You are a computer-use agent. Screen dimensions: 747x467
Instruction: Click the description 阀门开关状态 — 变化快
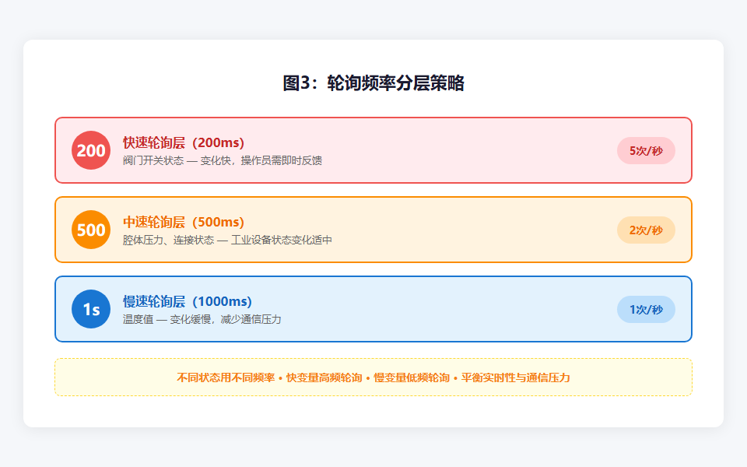coord(177,160)
